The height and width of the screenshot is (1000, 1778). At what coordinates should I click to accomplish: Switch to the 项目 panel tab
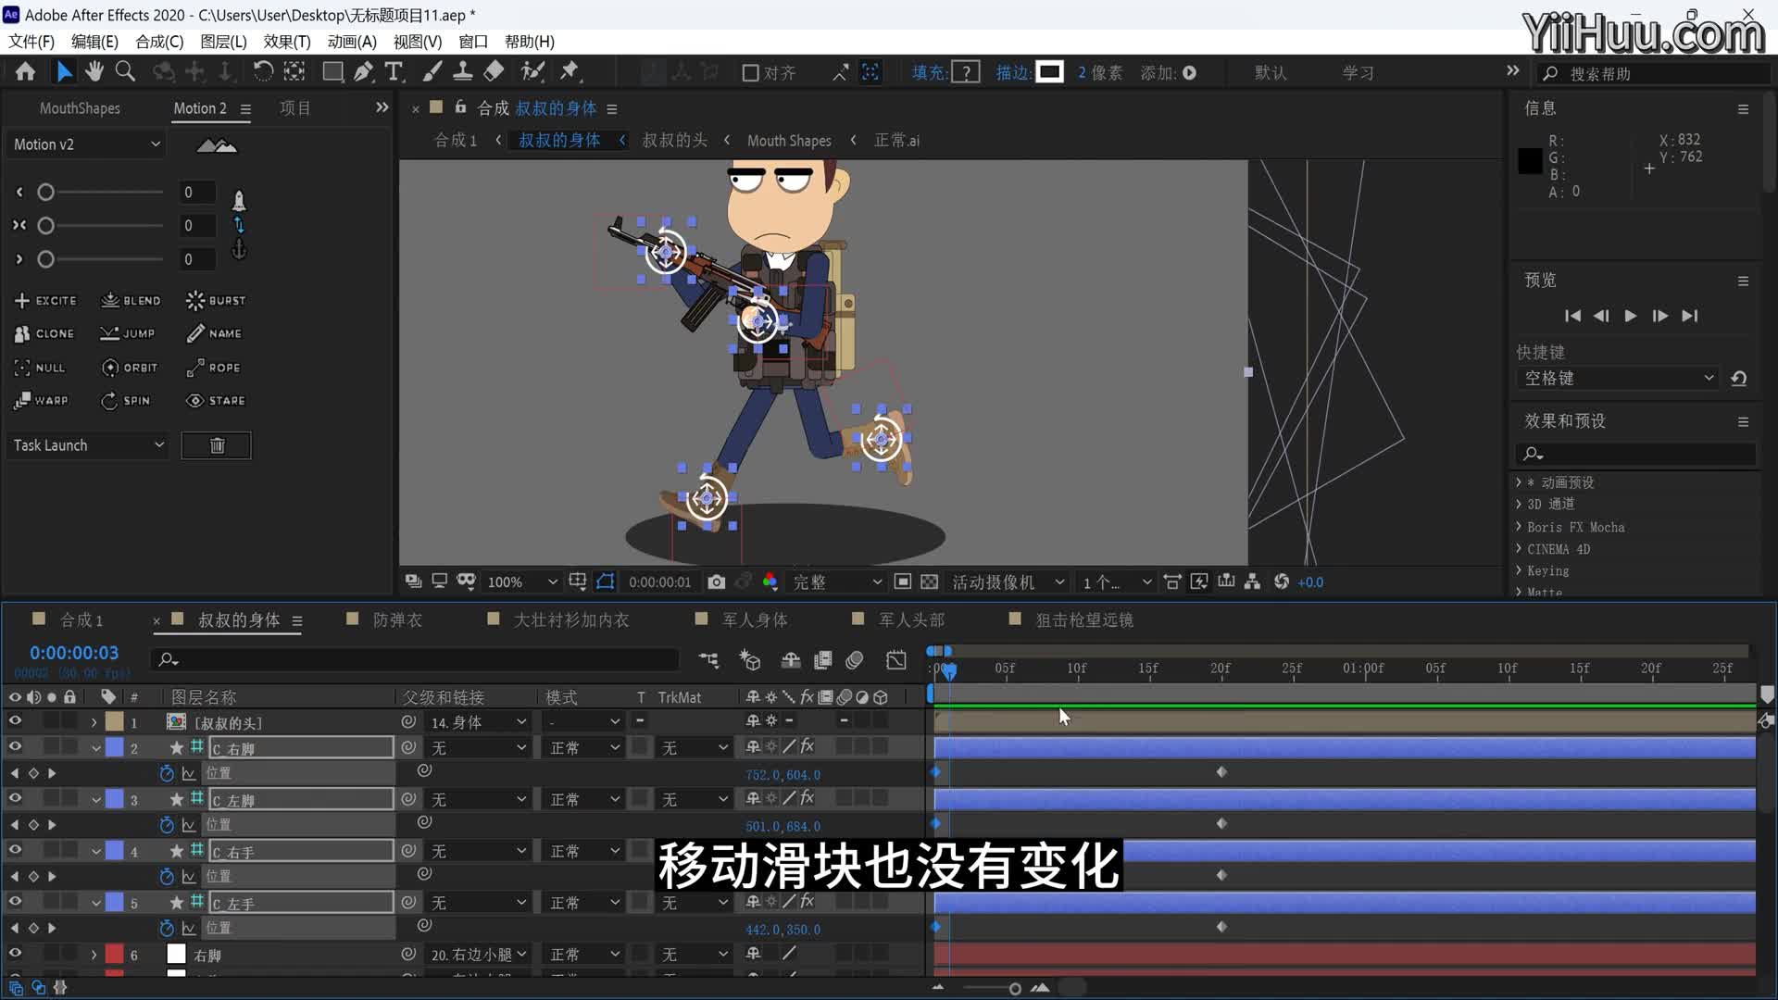[295, 108]
